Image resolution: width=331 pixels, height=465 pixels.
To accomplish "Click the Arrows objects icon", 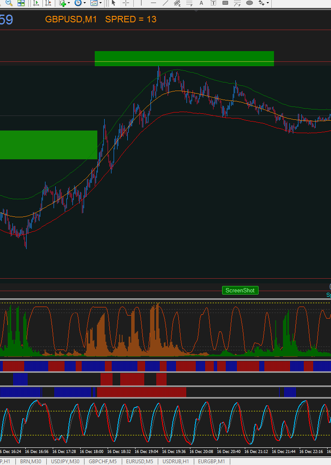I will pos(262,3).
